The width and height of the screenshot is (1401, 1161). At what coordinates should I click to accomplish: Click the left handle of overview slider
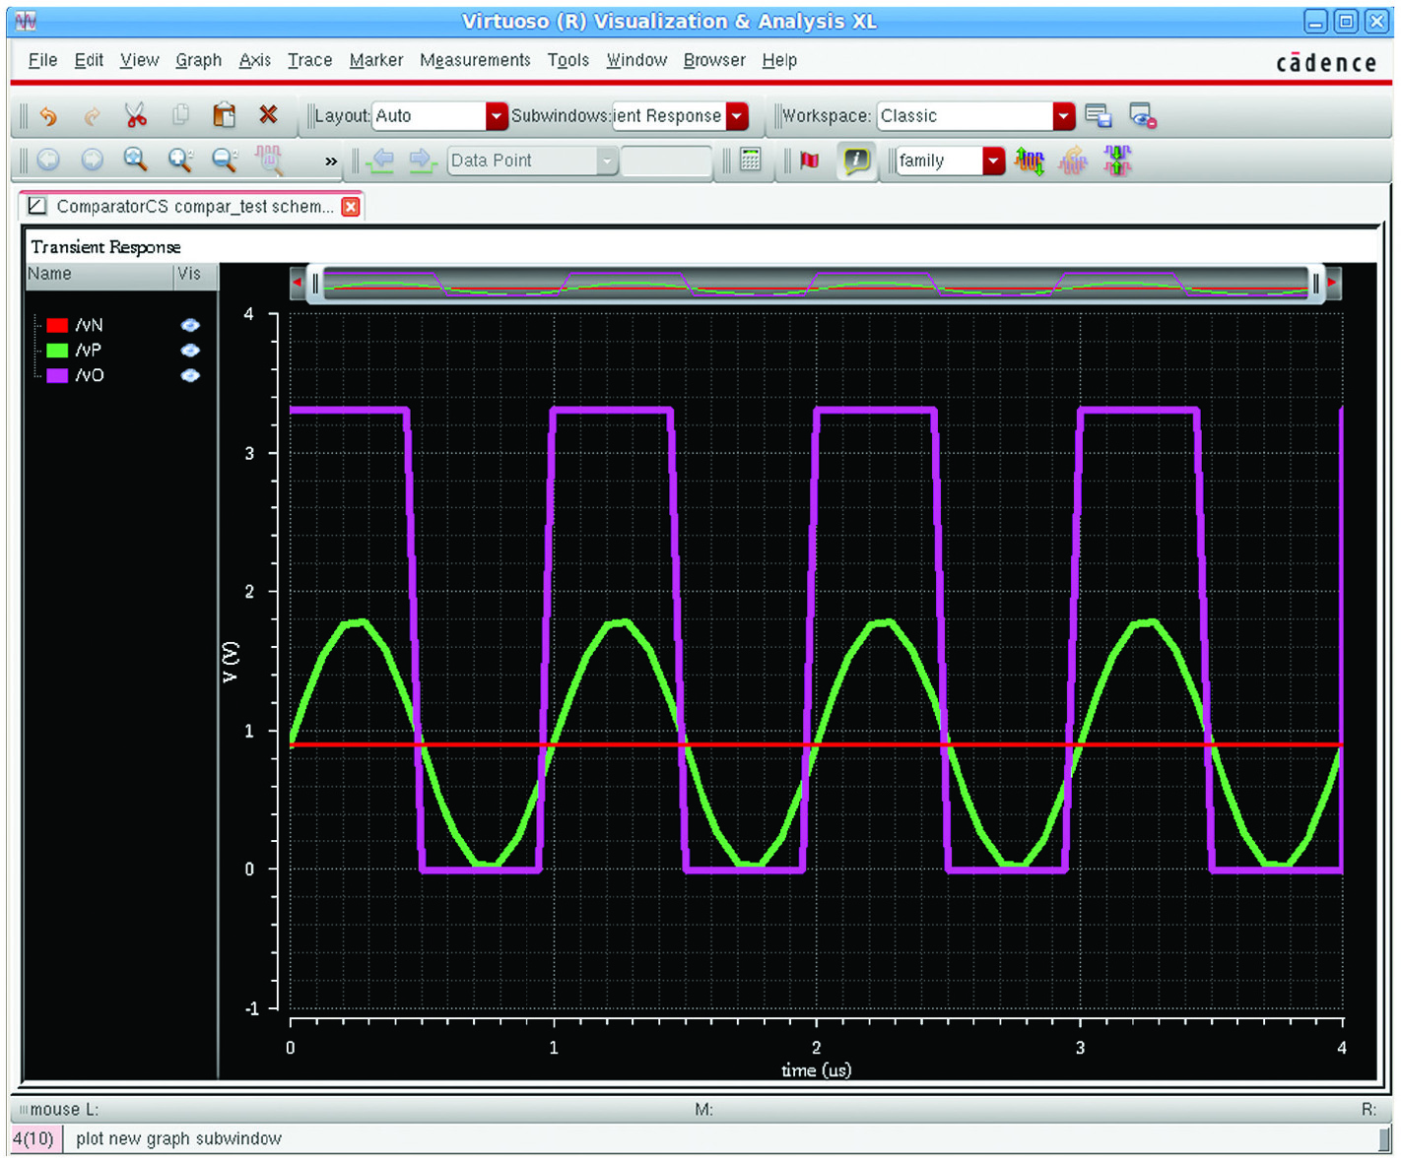coord(315,284)
